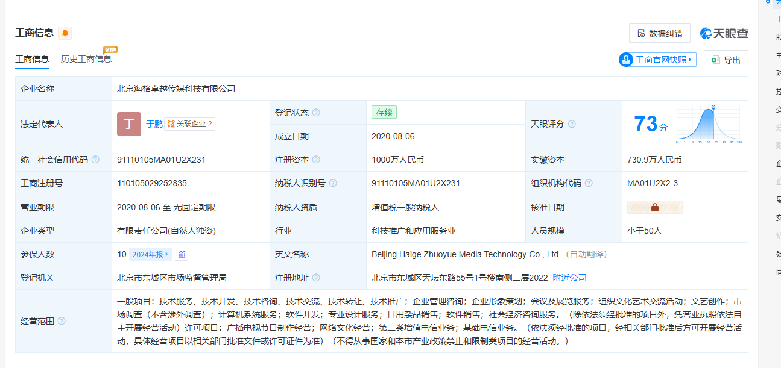This screenshot has width=781, height=368.
Task: Open the insured headcount trend chart icon
Action: coord(182,254)
